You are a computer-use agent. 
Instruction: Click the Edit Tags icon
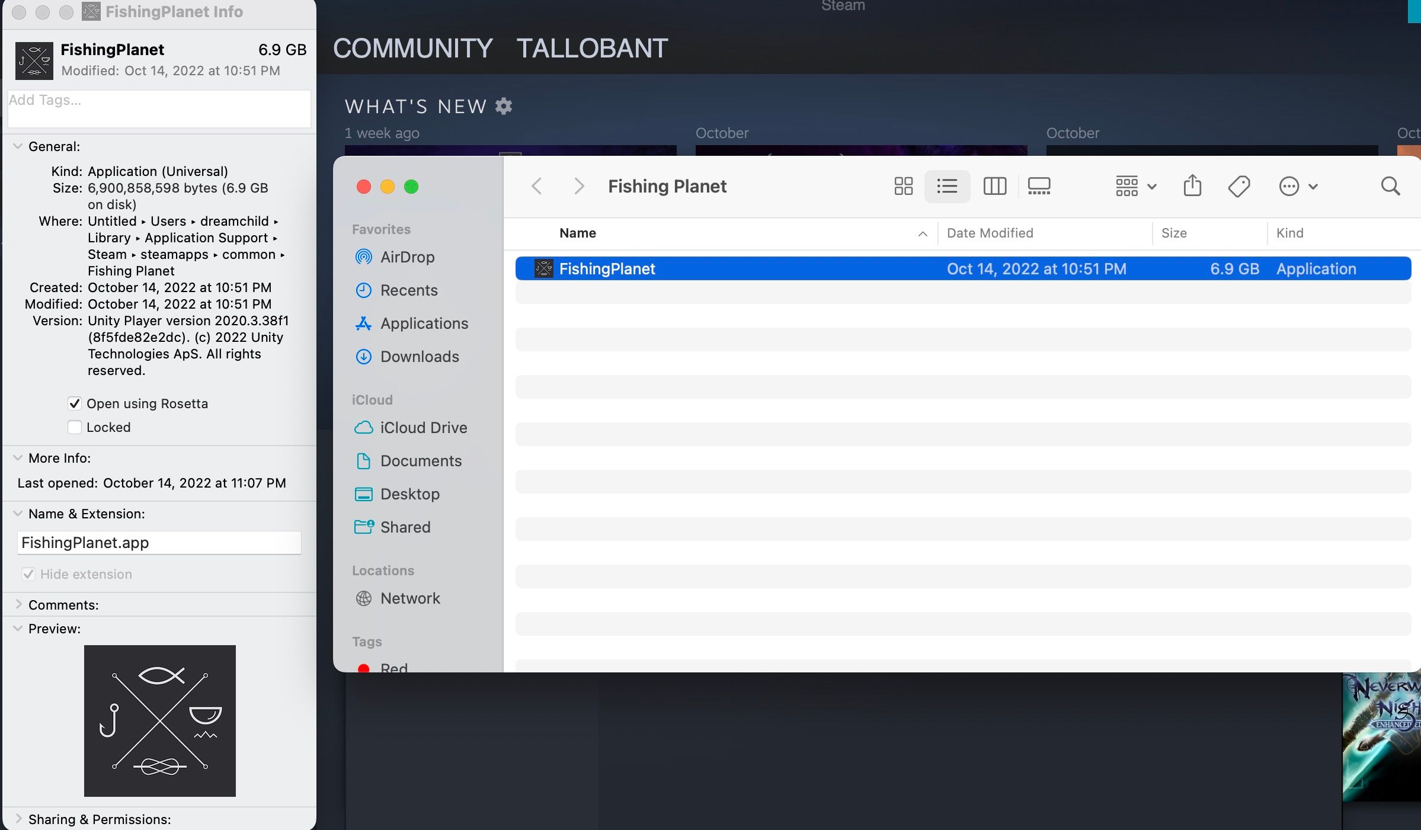(1239, 186)
